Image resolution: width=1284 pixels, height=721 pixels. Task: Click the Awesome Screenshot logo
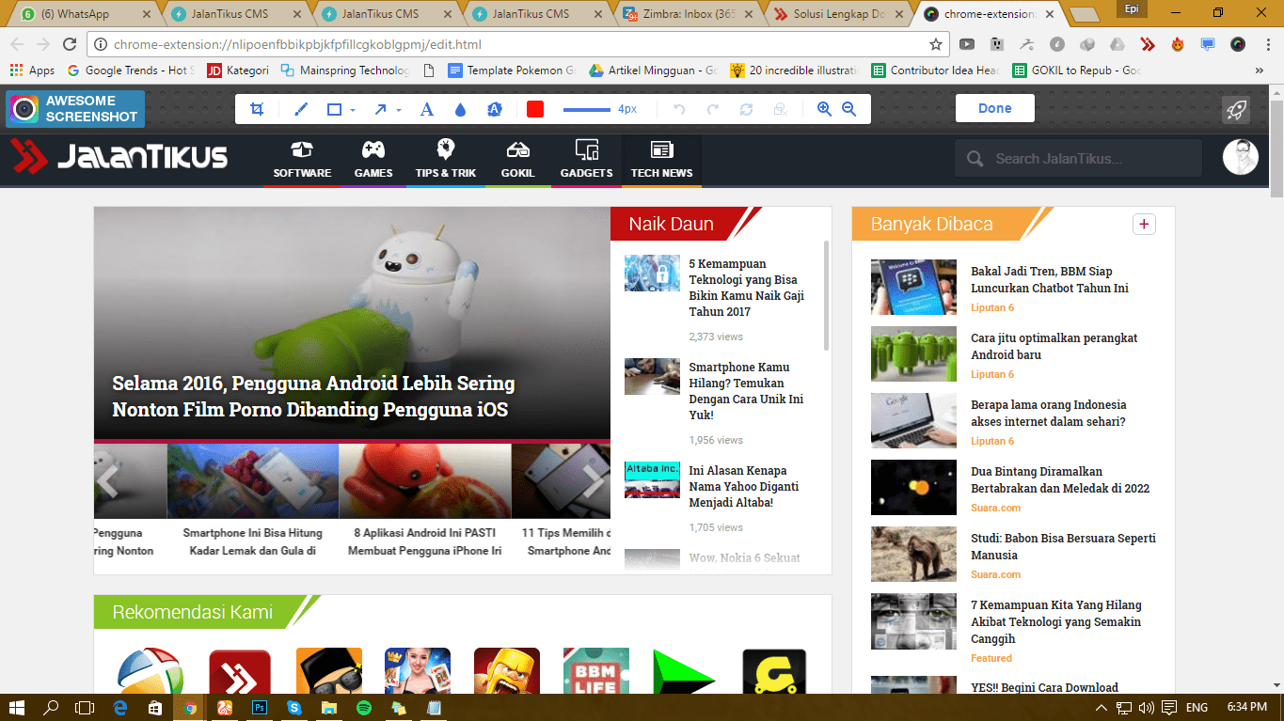[x=75, y=109]
